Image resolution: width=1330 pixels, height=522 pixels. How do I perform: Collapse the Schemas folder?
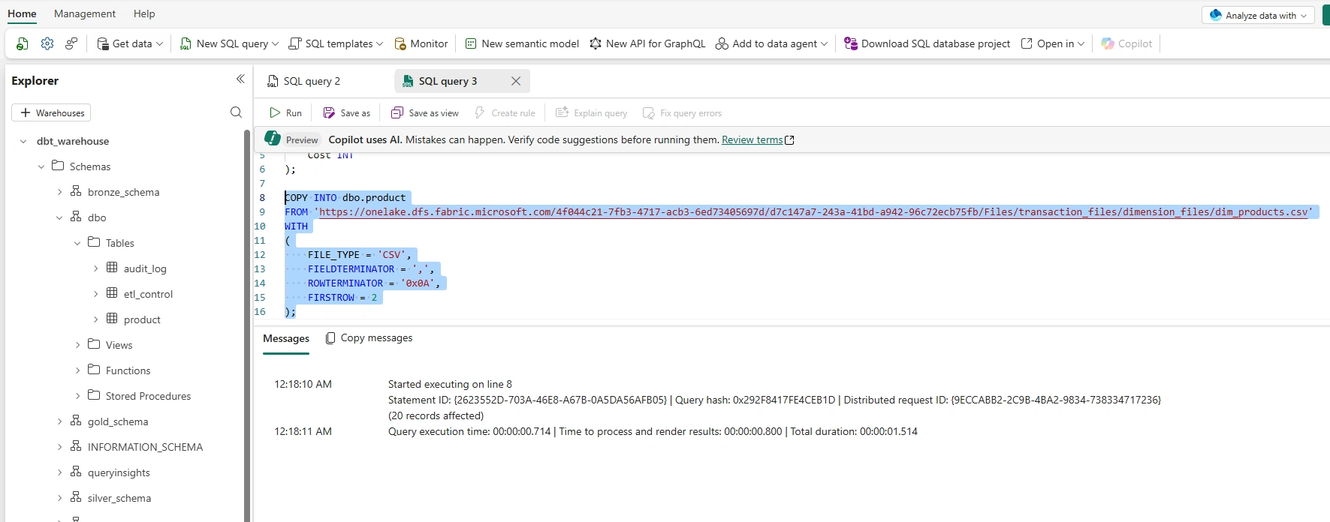41,166
